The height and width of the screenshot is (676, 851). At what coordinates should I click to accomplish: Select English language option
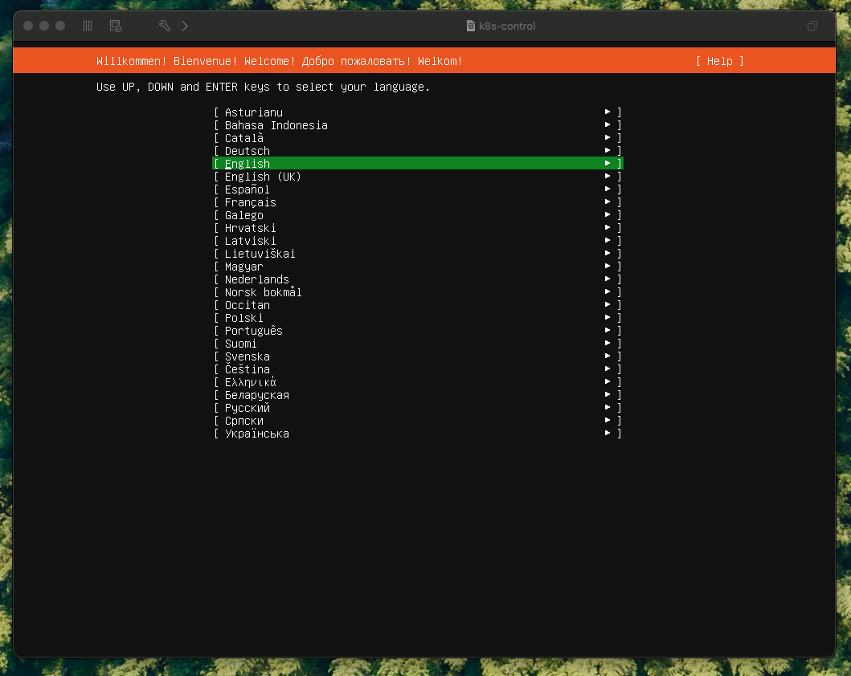pyautogui.click(x=248, y=164)
